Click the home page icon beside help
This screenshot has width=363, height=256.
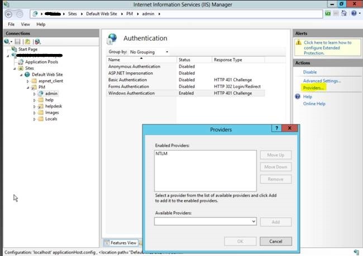344,13
